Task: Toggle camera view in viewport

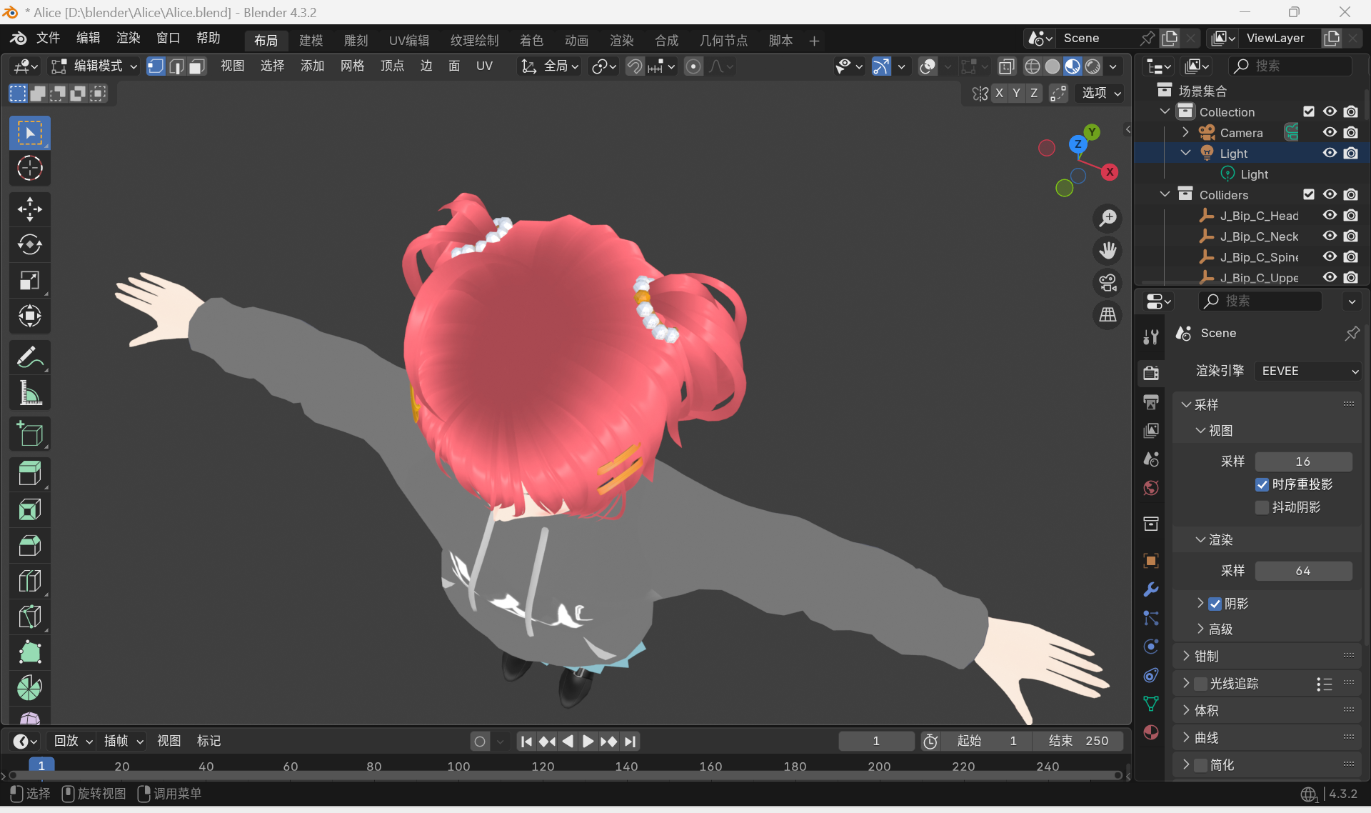Action: pyautogui.click(x=1108, y=283)
